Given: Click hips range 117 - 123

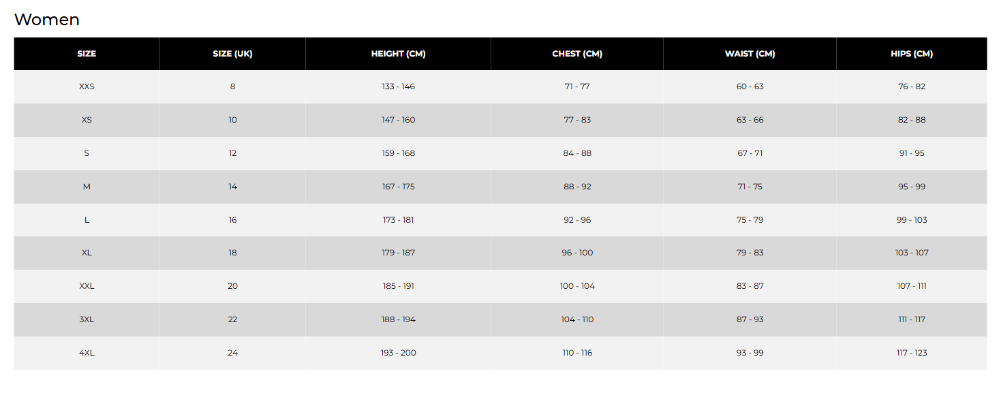Looking at the screenshot, I should pos(912,353).
